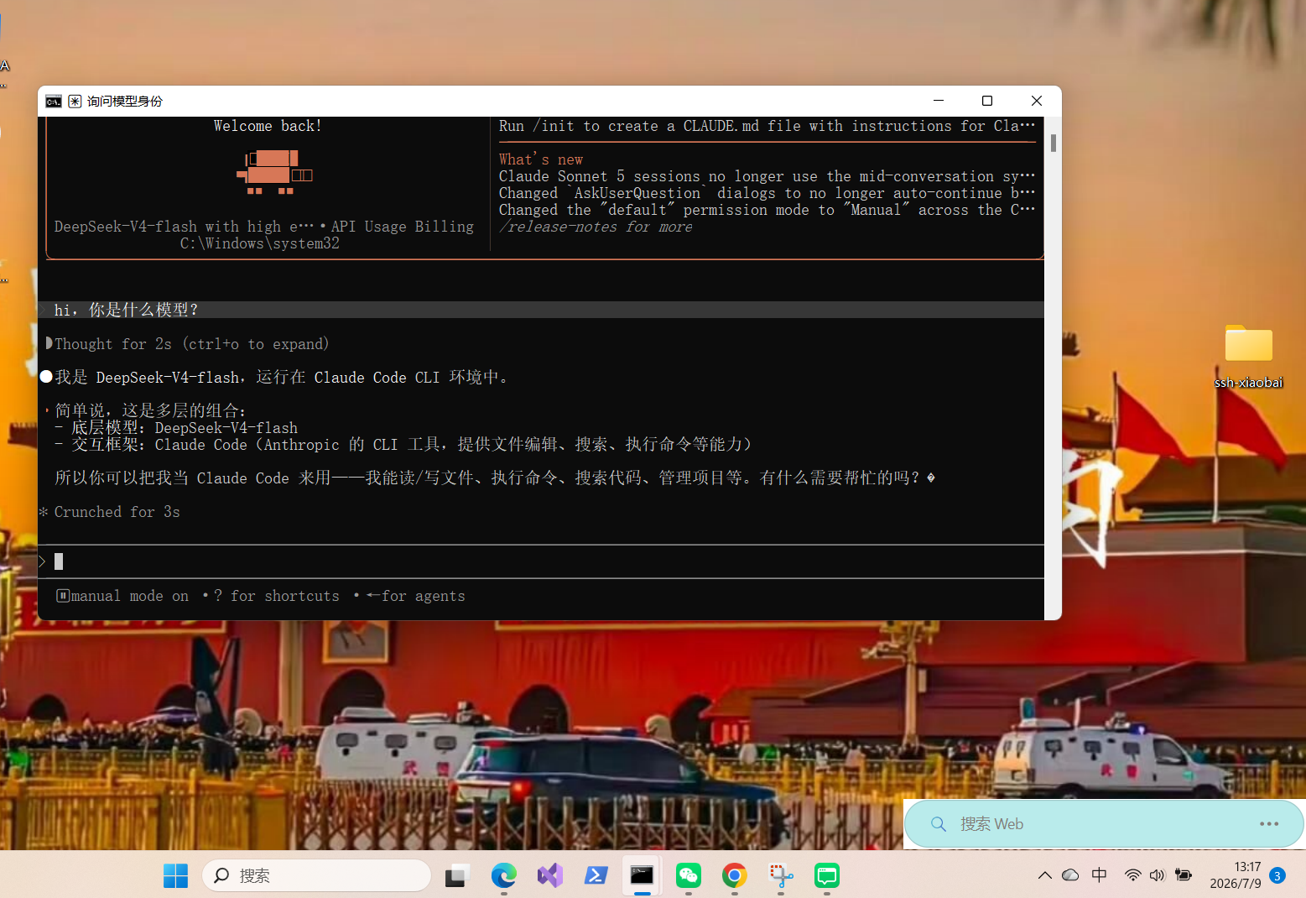
Task: Open the OneDrive cloud tray icon
Action: 1070,875
